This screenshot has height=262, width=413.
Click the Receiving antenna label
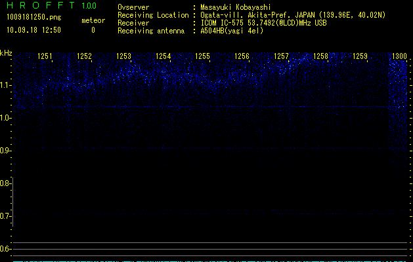pyautogui.click(x=151, y=31)
